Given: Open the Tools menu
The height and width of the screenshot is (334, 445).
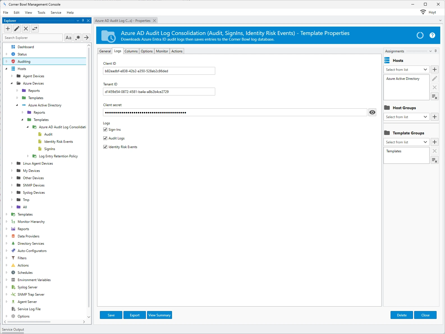Looking at the screenshot, I should coord(41,13).
